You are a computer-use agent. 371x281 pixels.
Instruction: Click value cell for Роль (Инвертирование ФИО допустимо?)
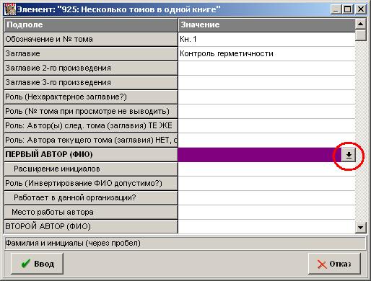266,183
